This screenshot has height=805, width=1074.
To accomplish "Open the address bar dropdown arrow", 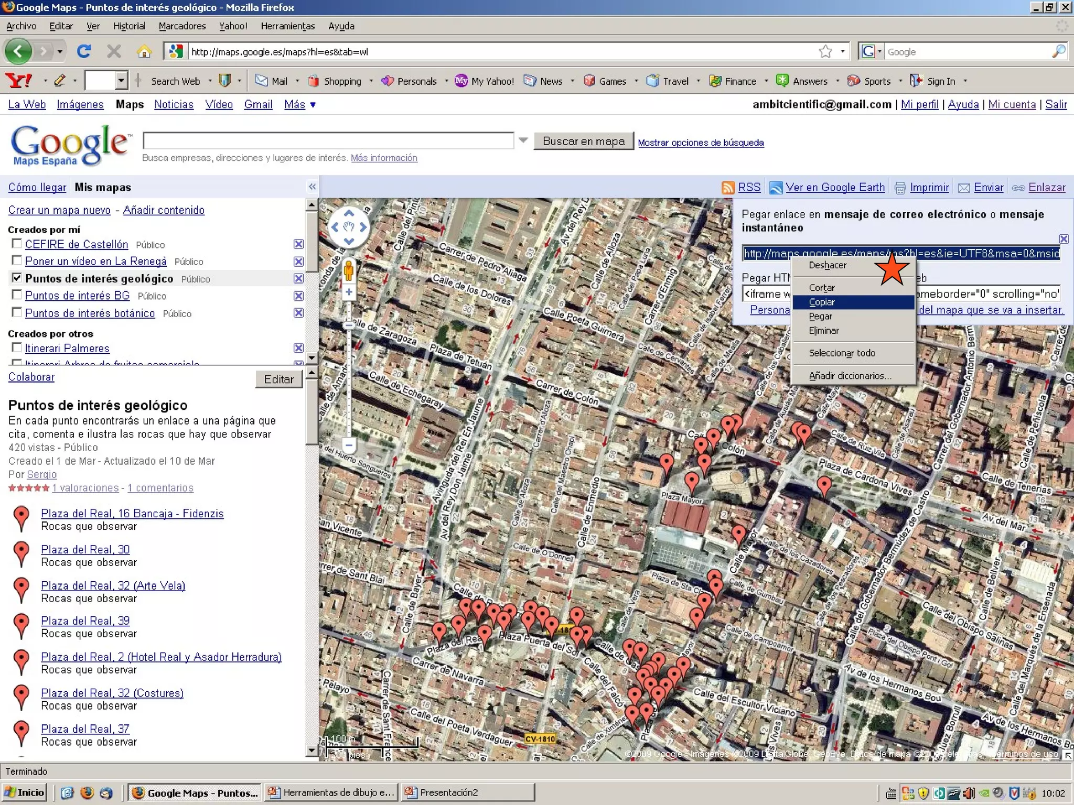I will 843,51.
